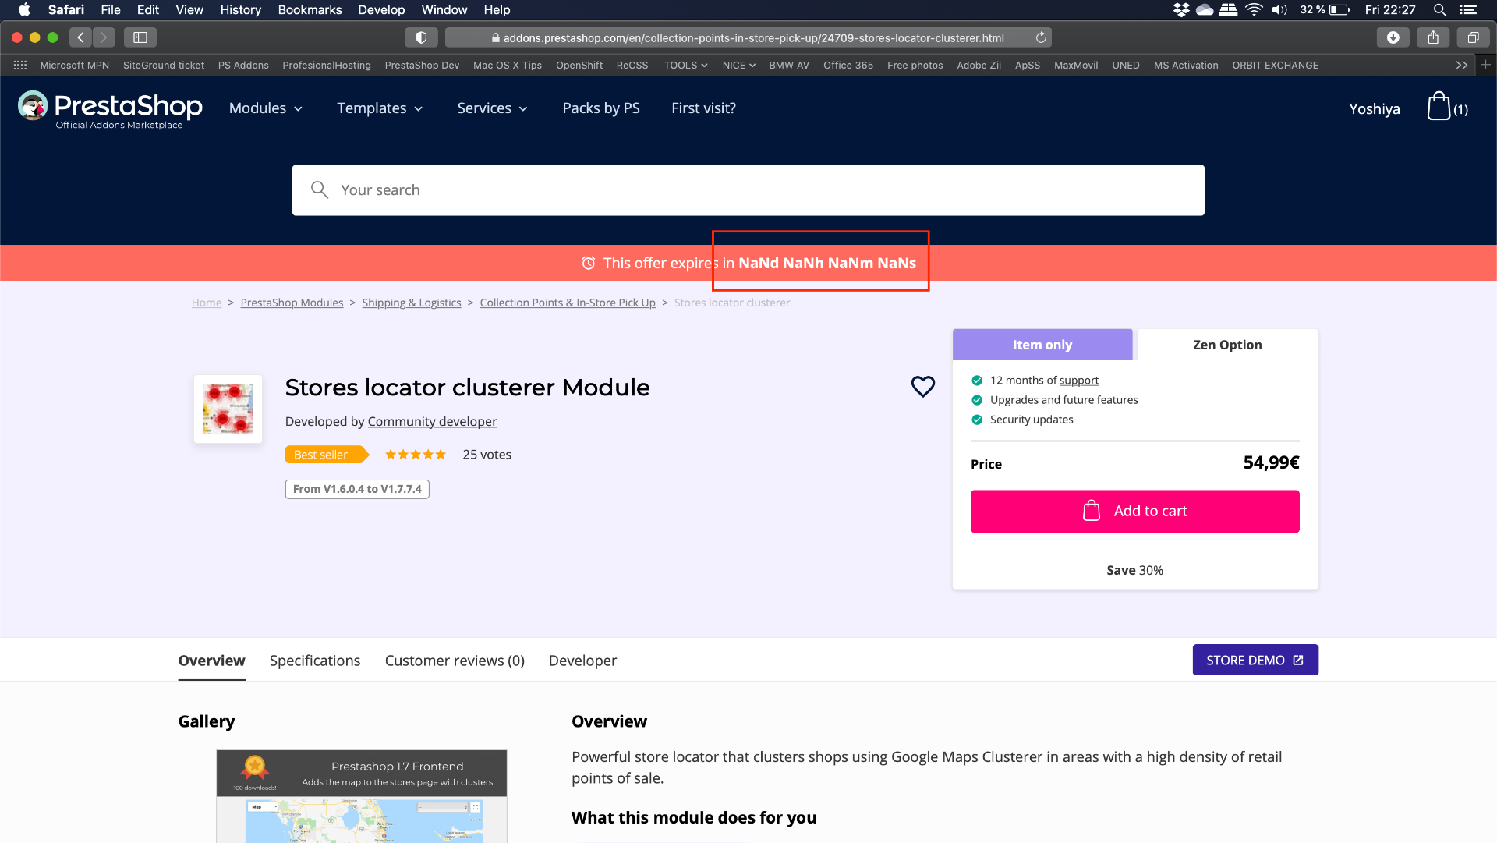The image size is (1497, 843).
Task: Show Safari downloads icon
Action: click(1393, 37)
